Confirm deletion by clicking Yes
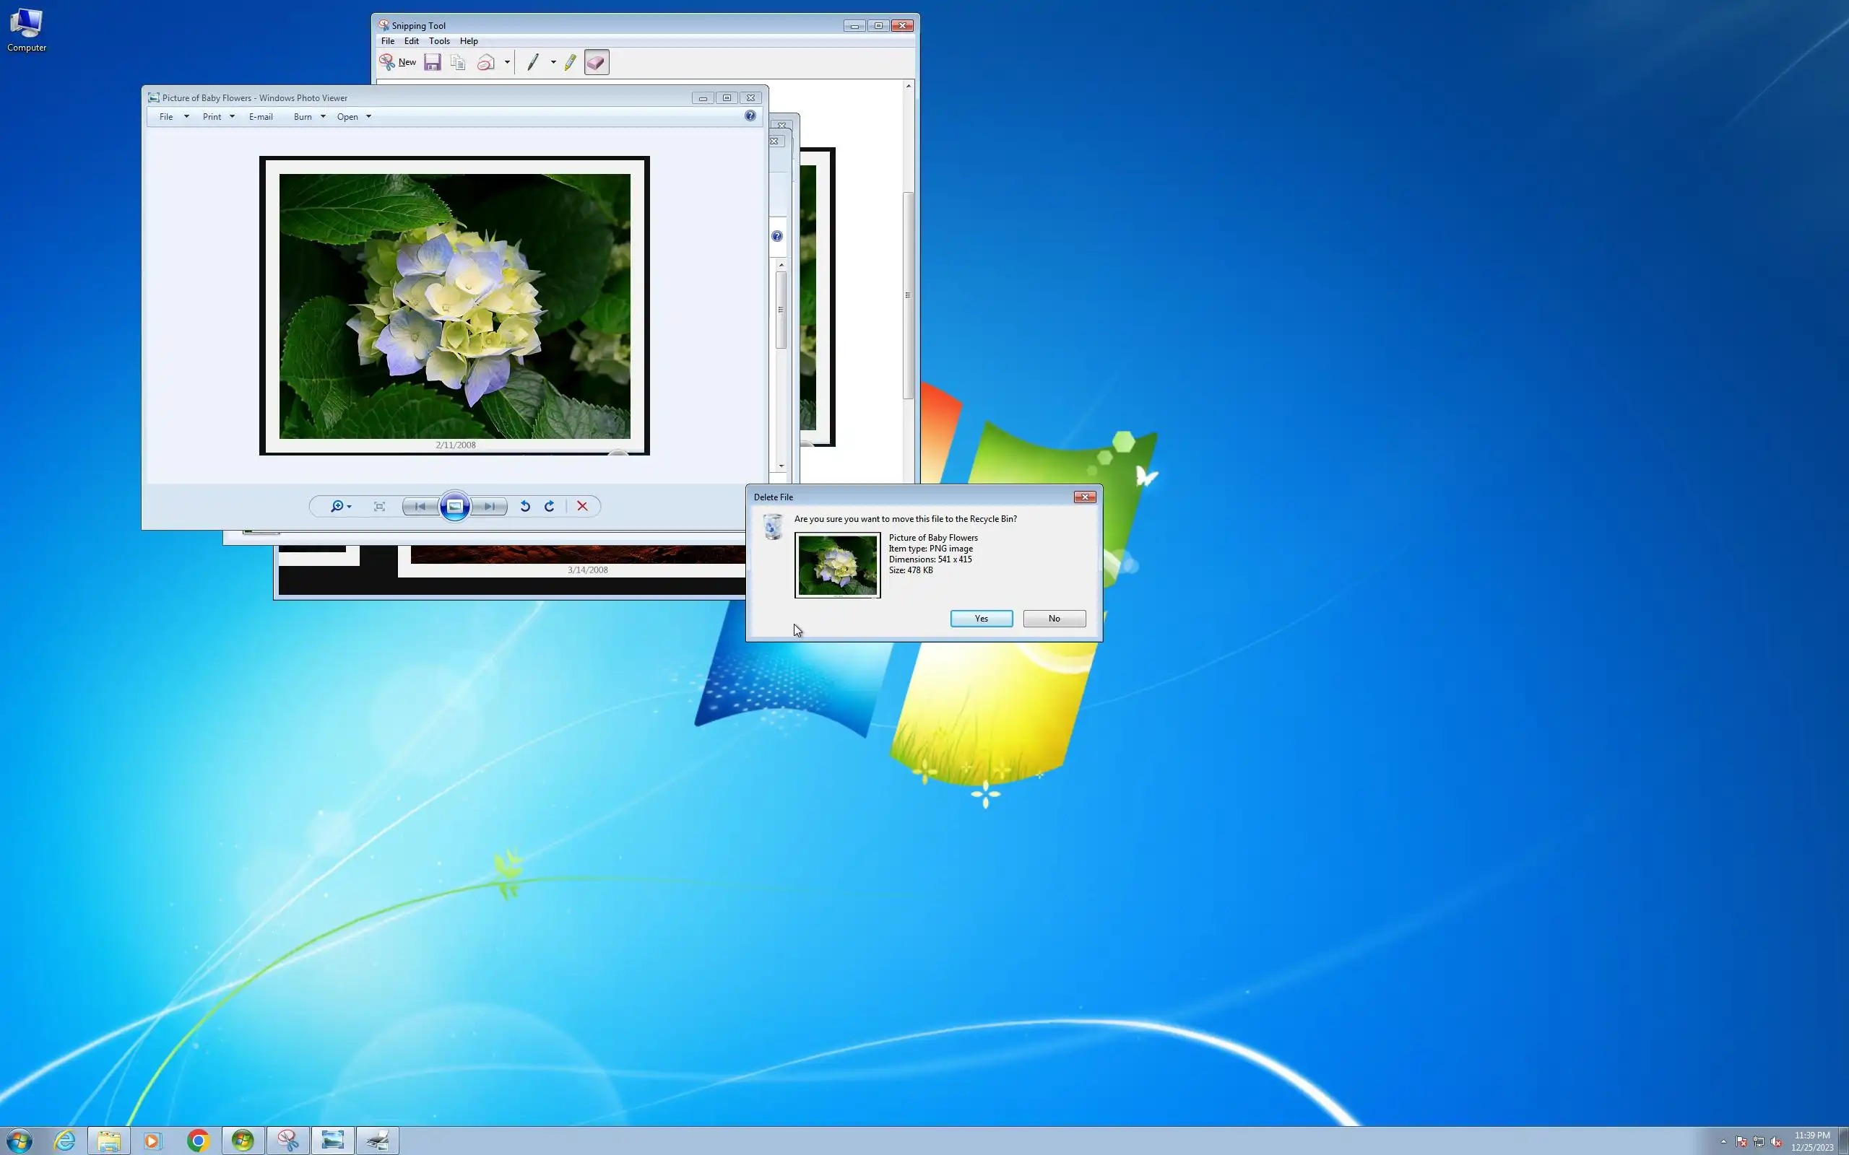The image size is (1849, 1155). pyautogui.click(x=981, y=619)
